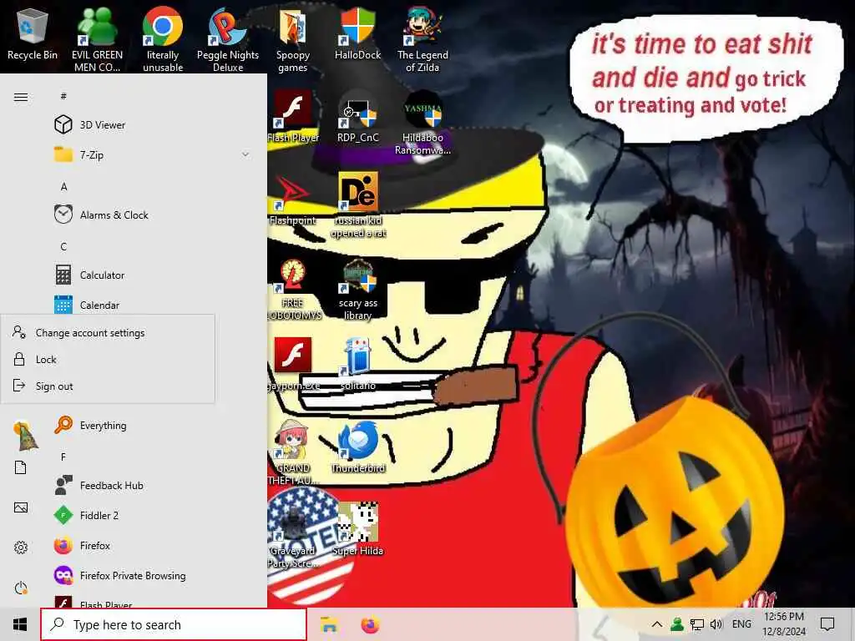Screen dimensions: 855x641
Task: Open the FREE LOBOTOMYS desktop icon
Action: (293, 288)
